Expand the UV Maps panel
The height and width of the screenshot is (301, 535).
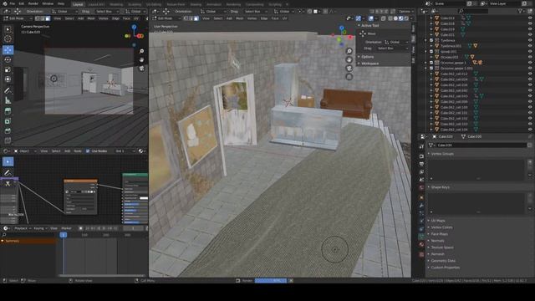pos(438,221)
